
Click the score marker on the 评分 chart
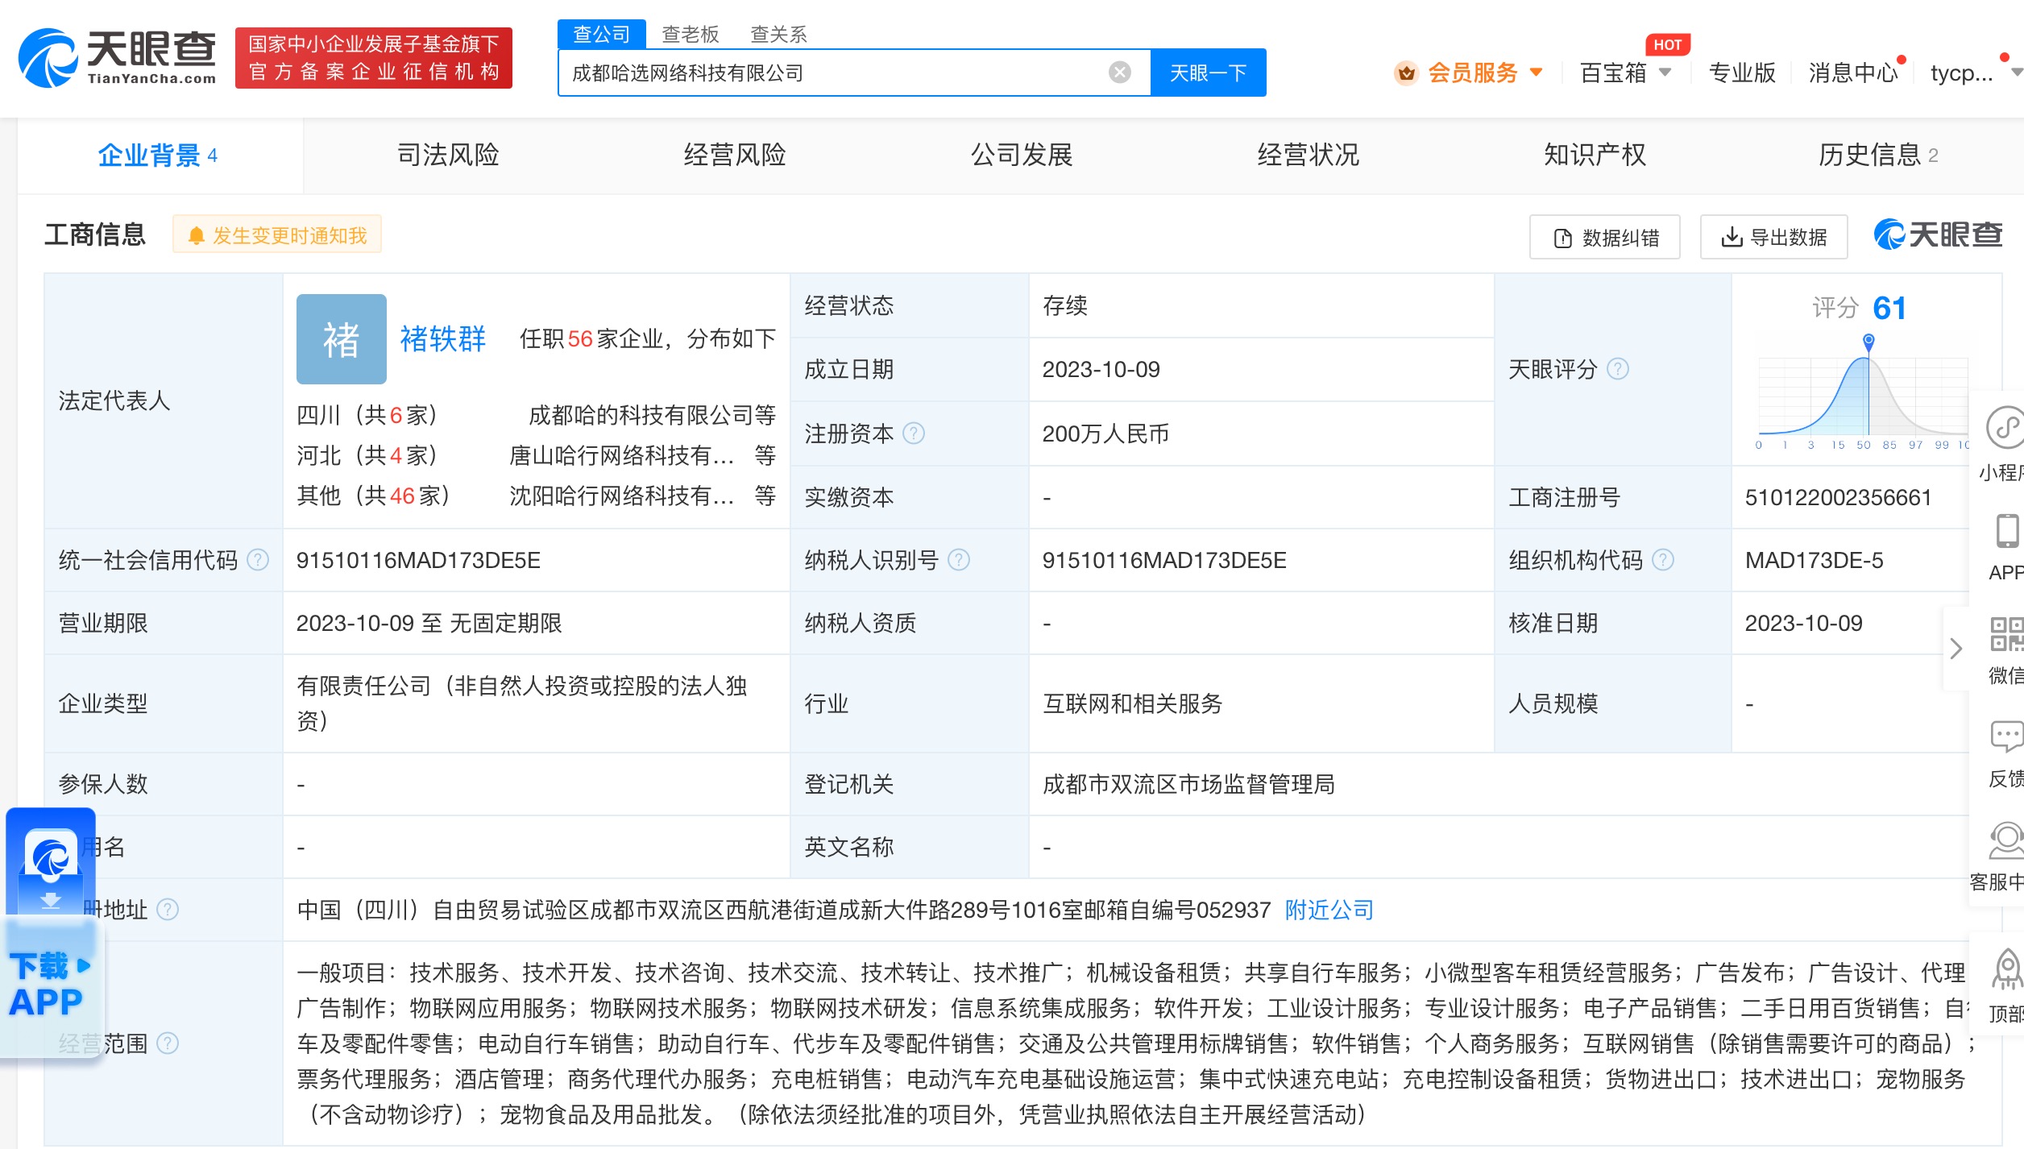[x=1868, y=342]
